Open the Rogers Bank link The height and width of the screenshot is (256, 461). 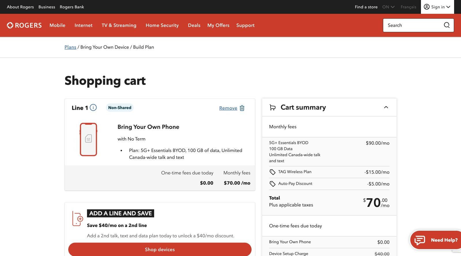pos(72,7)
